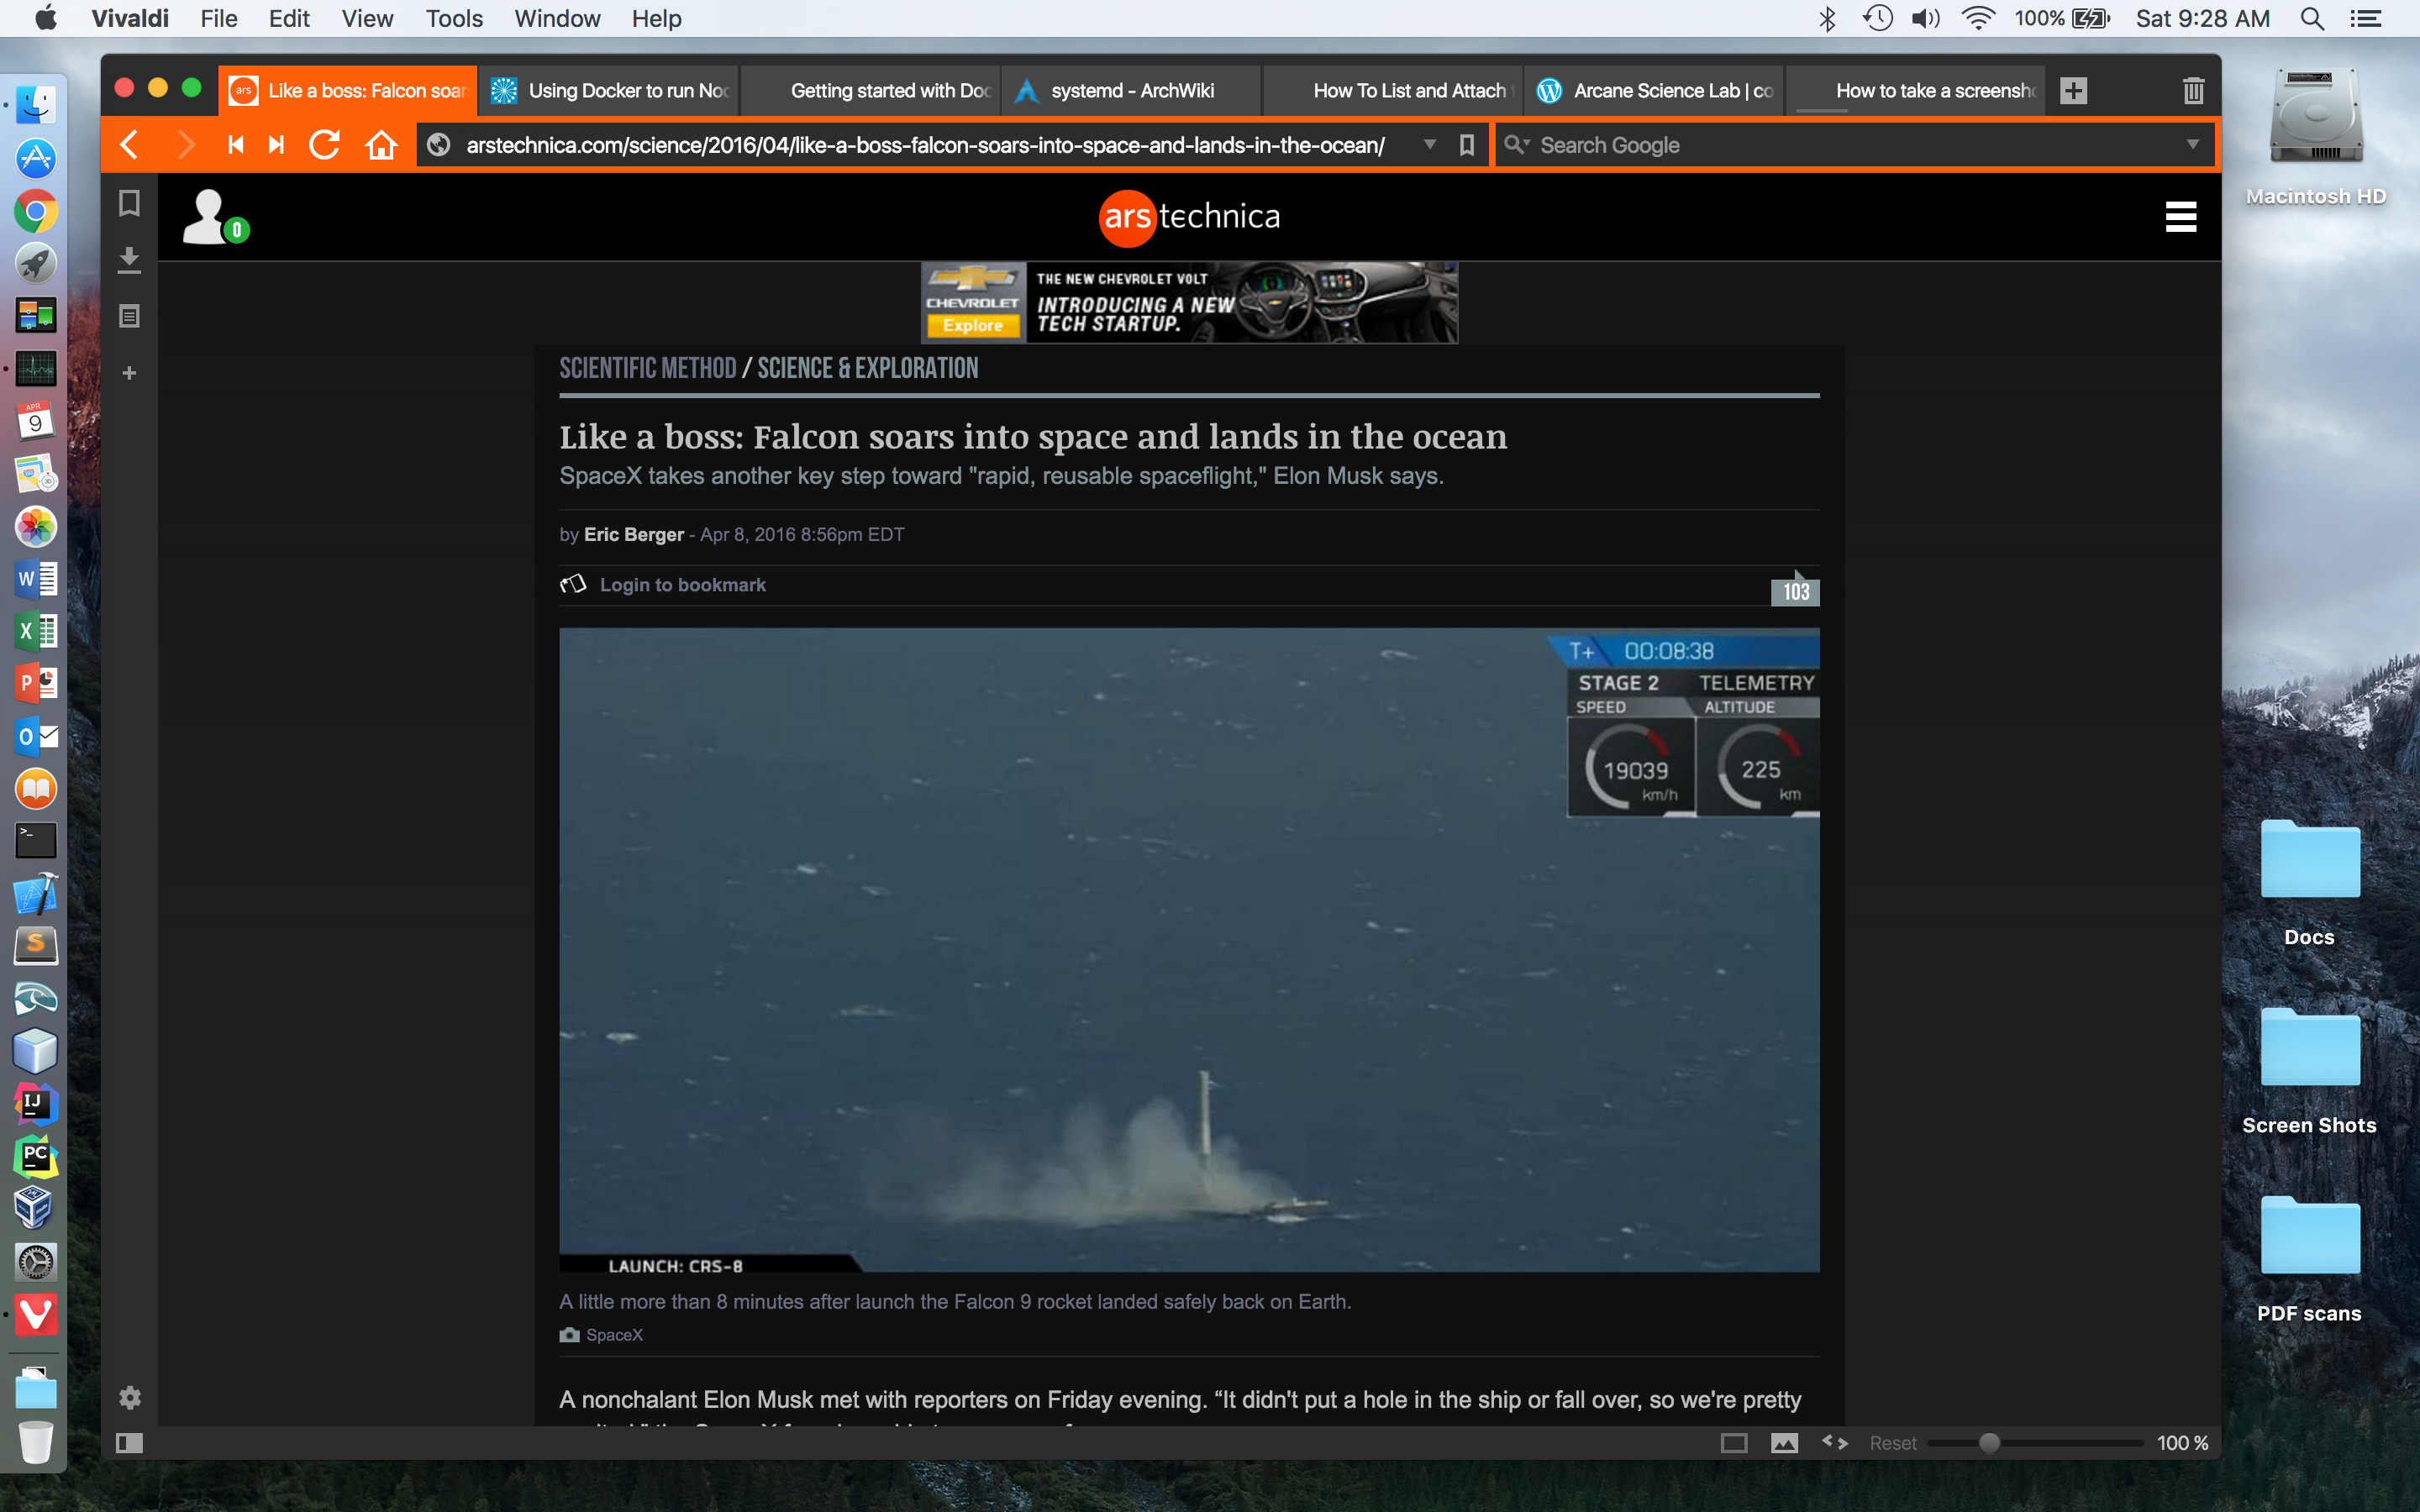The width and height of the screenshot is (2420, 1512).
Task: Switch to Getting started with Docker tab
Action: pyautogui.click(x=871, y=90)
